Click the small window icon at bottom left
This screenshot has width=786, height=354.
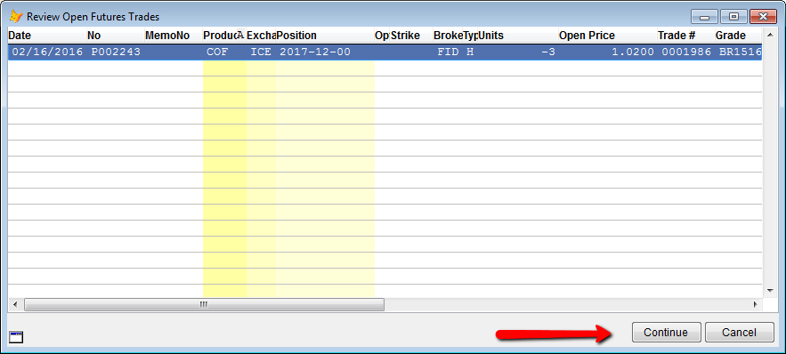point(16,337)
